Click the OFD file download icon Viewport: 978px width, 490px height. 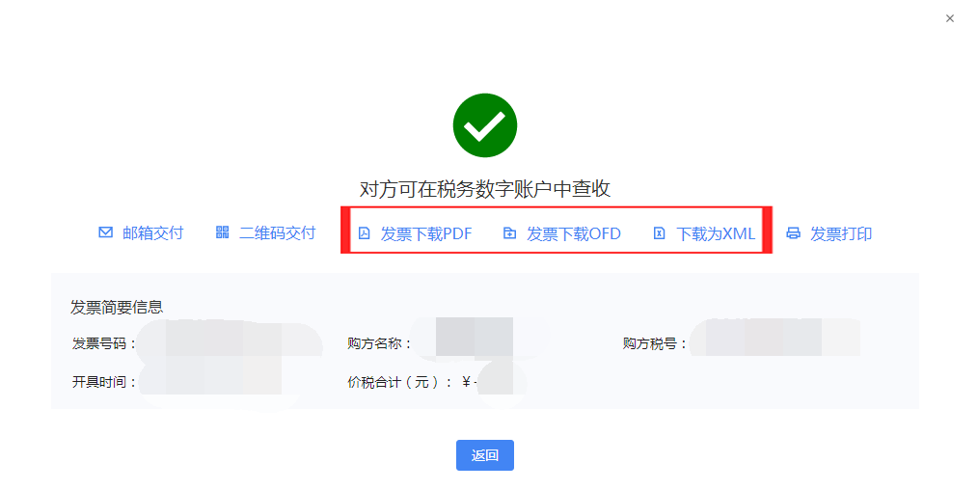click(x=509, y=233)
